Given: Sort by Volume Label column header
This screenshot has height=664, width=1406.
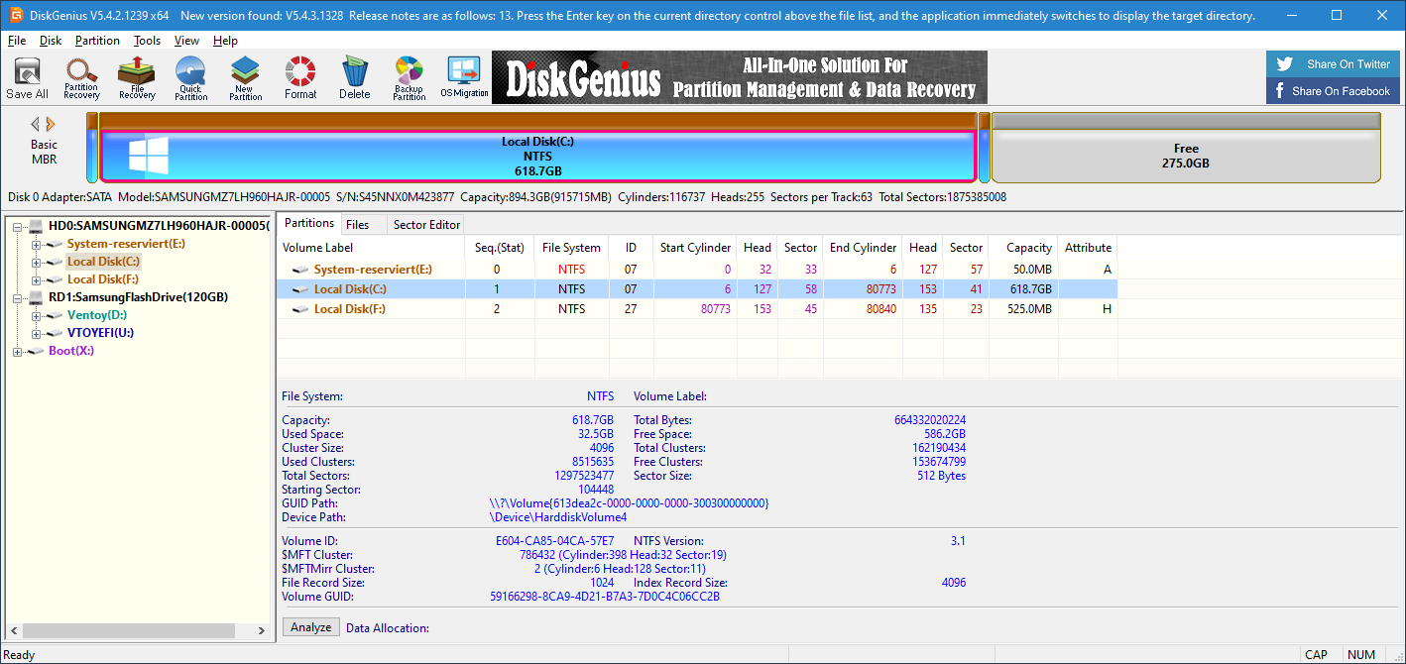Looking at the screenshot, I should coord(371,248).
